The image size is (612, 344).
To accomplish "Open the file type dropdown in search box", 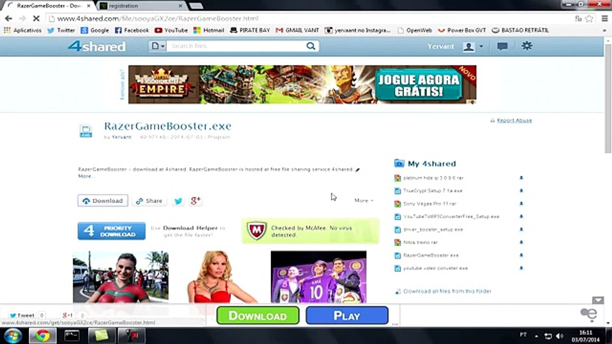I will (x=157, y=46).
